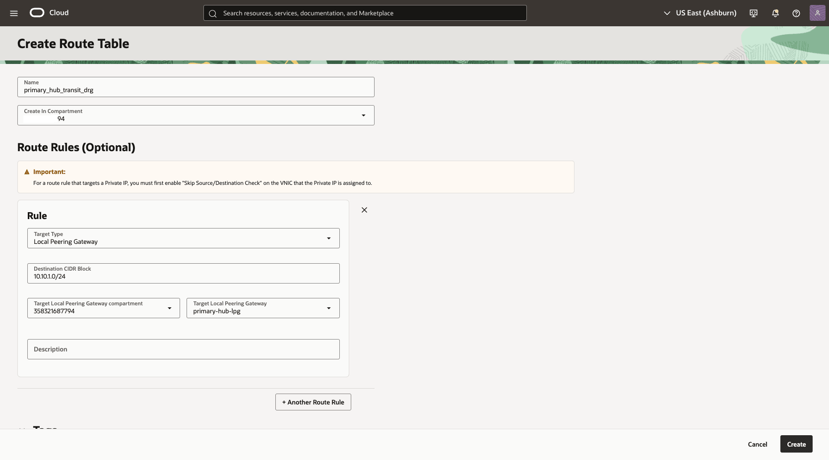
Task: Open the navigation hamburger menu
Action: 13,13
